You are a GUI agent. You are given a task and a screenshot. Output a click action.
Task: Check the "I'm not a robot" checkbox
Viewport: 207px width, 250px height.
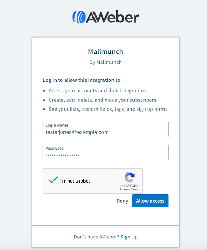[53, 180]
